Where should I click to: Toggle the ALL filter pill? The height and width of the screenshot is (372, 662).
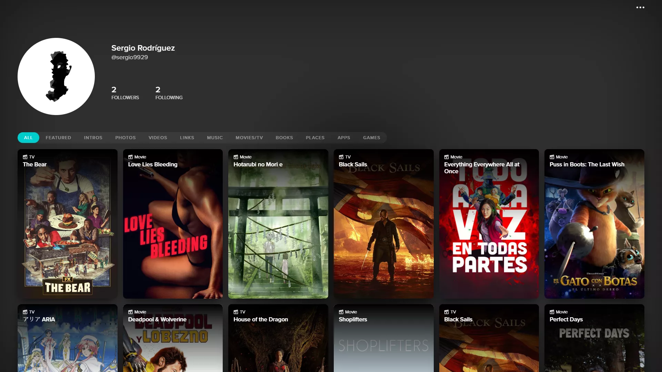pos(28,137)
